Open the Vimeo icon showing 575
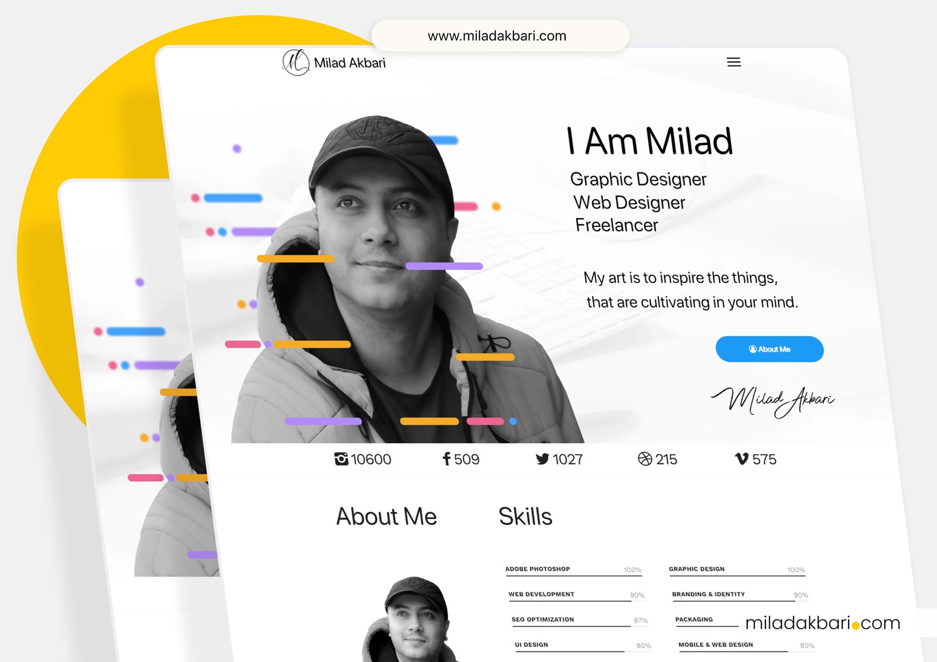 (x=741, y=459)
